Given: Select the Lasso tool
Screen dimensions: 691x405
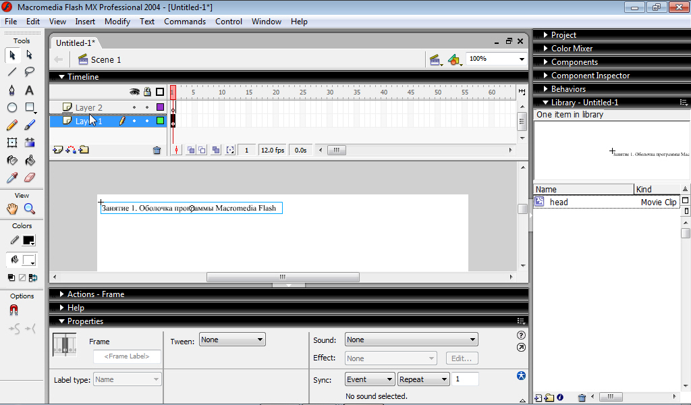Looking at the screenshot, I should click(x=30, y=72).
